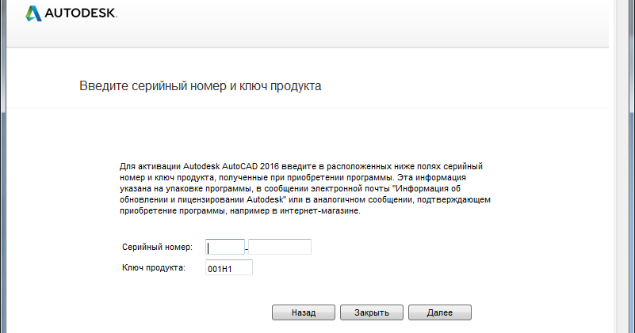The height and width of the screenshot is (333, 635).
Task: Continue with the Далее button
Action: (439, 312)
